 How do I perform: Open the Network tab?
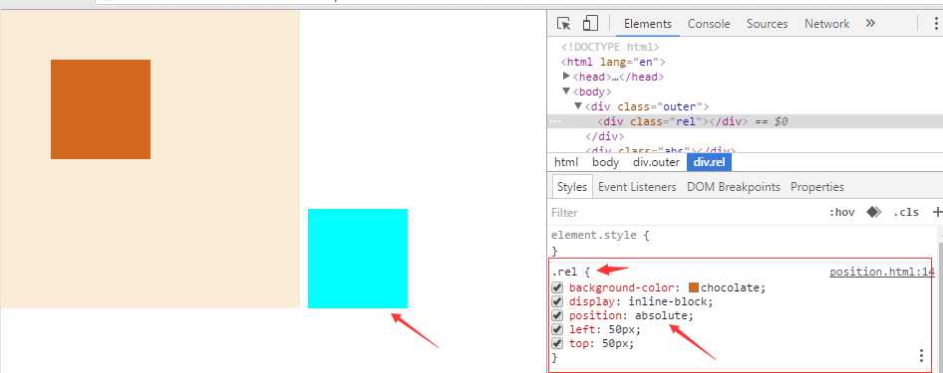(827, 24)
